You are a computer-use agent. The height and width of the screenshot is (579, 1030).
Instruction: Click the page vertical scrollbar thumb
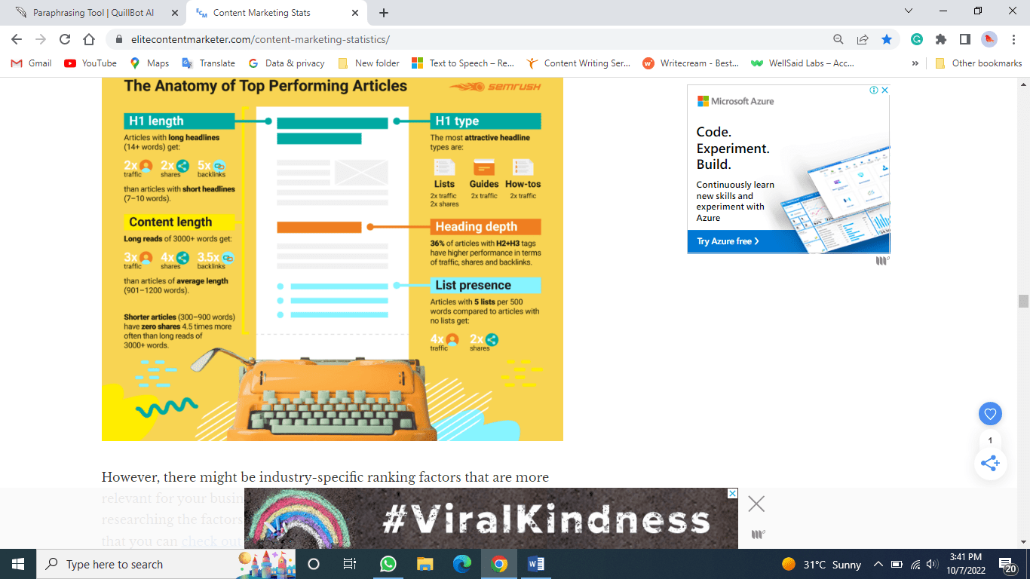pos(1023,302)
